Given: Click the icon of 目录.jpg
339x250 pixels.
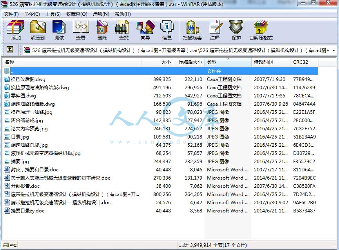Looking at the screenshot, I should (x=7, y=137).
